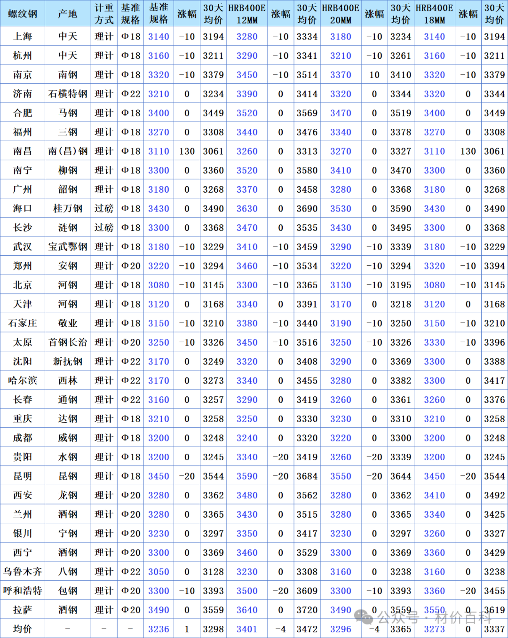Click average 3529 in the 西宁 row
508x638 pixels.
307,552
